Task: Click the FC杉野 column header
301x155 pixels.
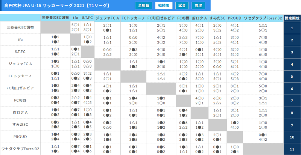Action: click(183, 18)
